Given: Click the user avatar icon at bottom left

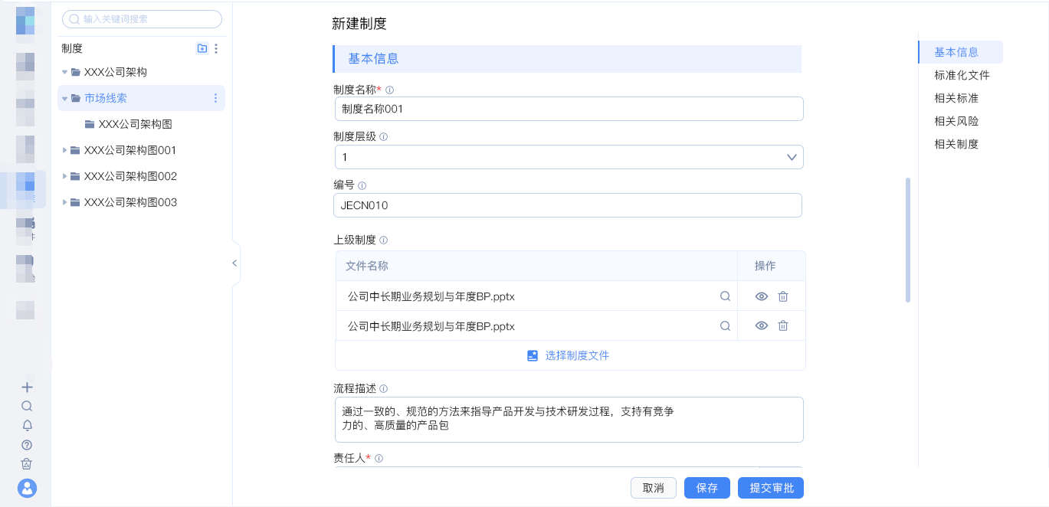Looking at the screenshot, I should click(27, 488).
